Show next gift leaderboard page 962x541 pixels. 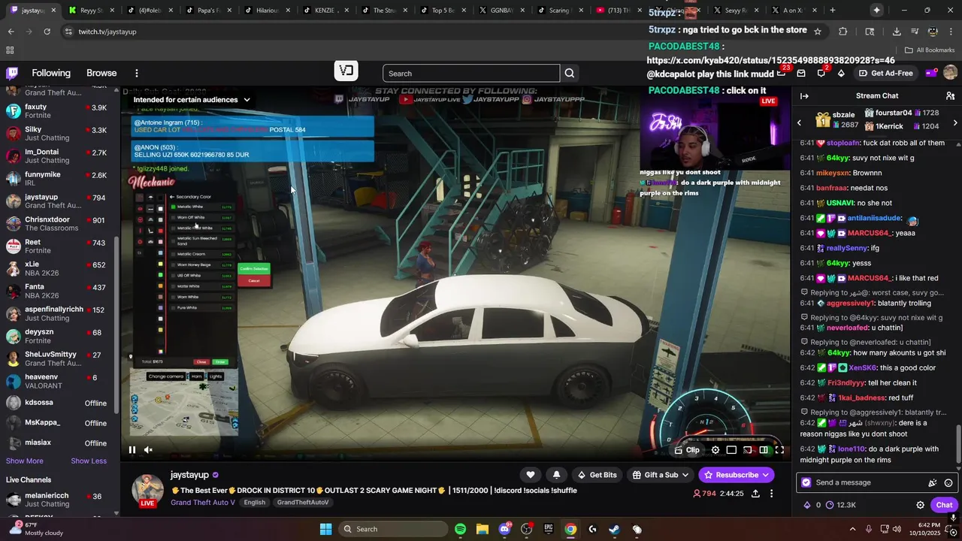[955, 122]
